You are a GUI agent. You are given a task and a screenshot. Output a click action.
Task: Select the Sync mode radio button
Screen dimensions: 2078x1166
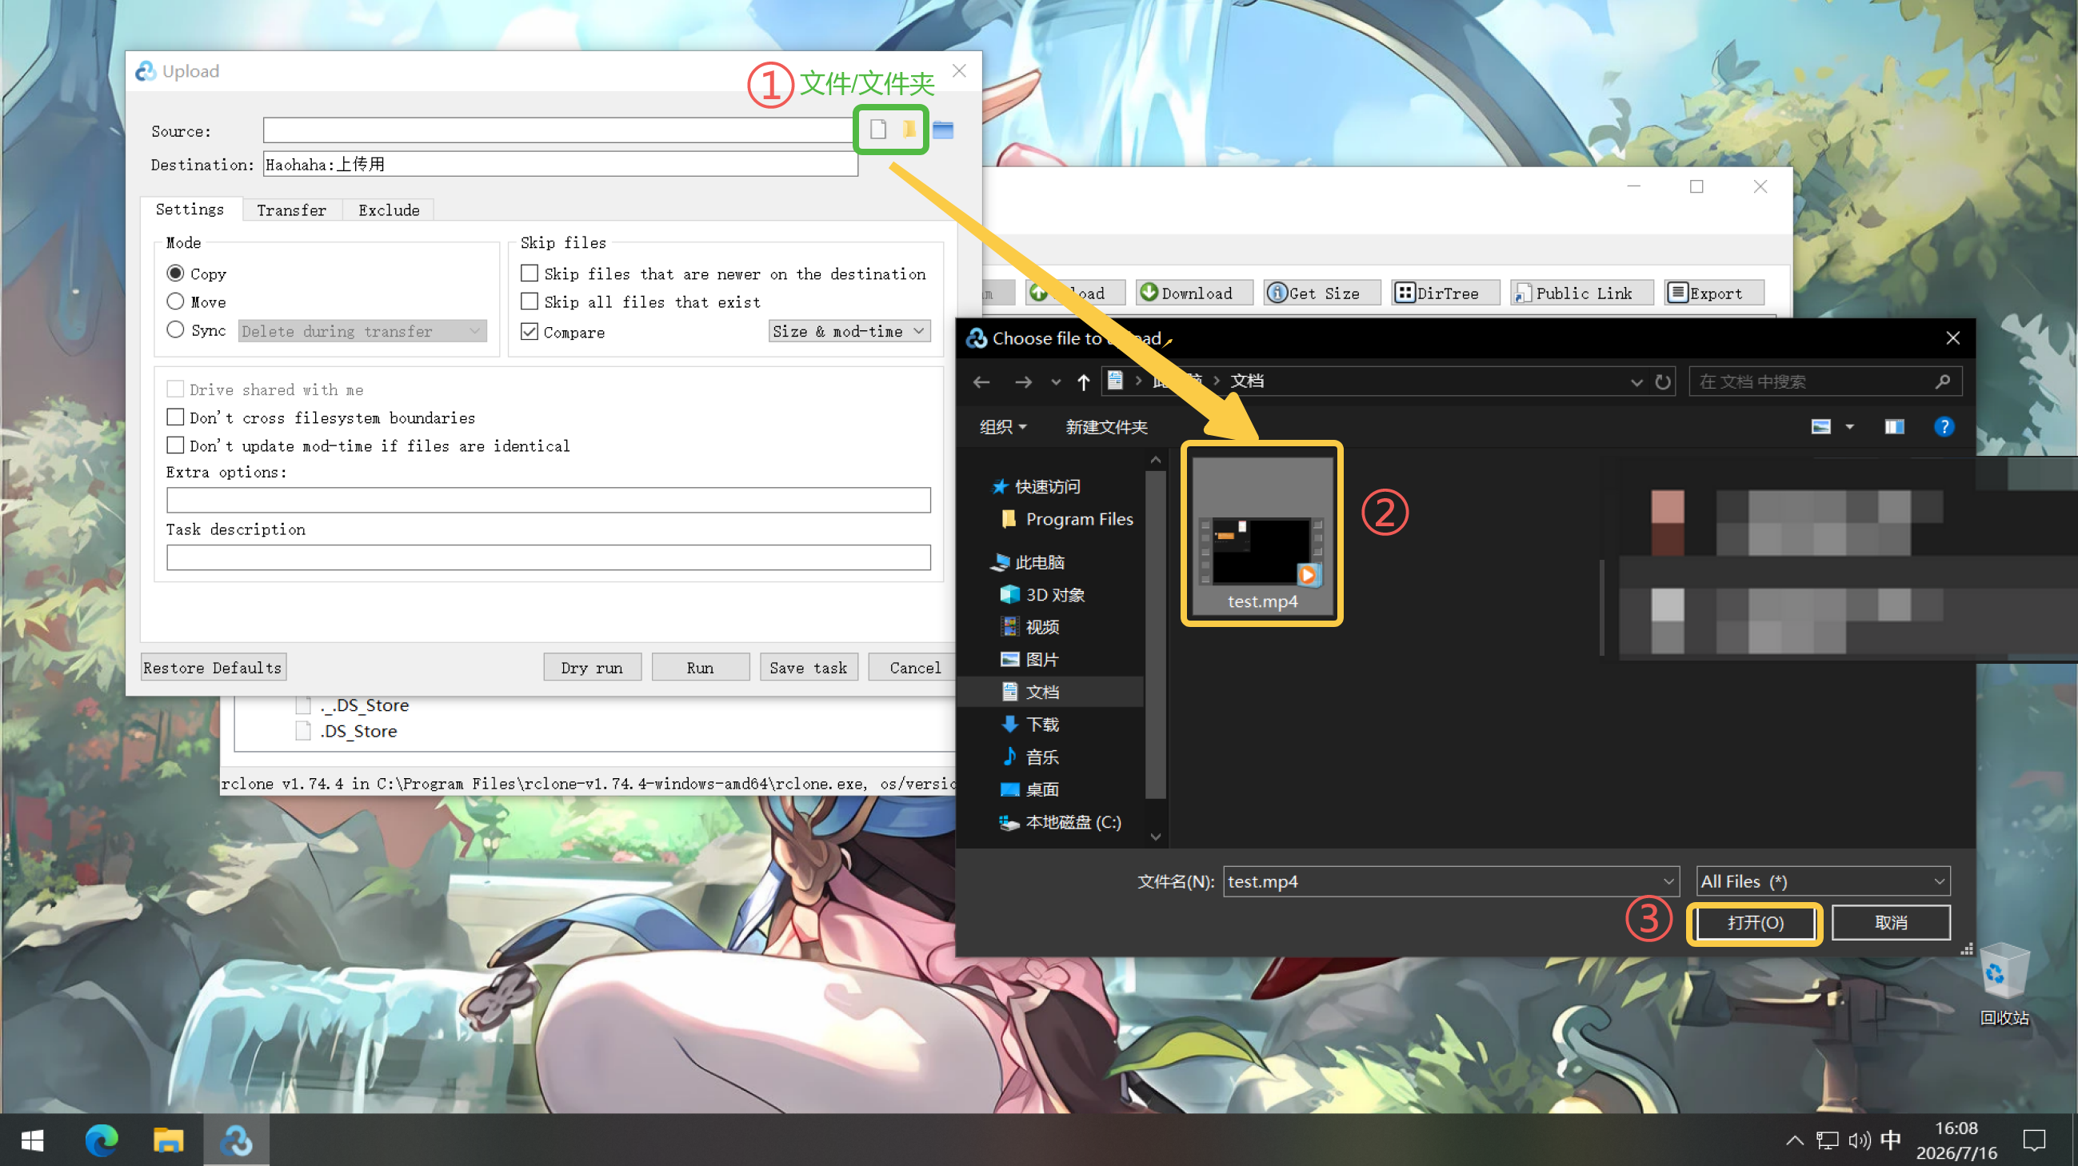175,329
